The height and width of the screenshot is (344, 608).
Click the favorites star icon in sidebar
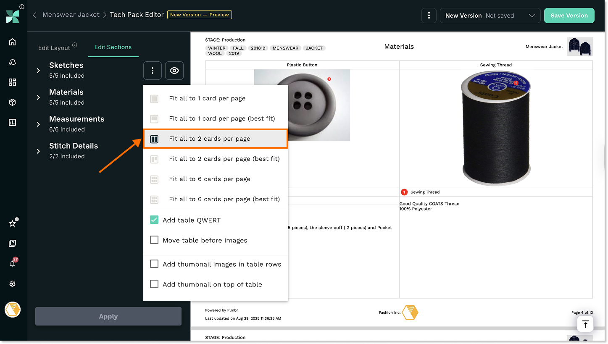(x=12, y=223)
